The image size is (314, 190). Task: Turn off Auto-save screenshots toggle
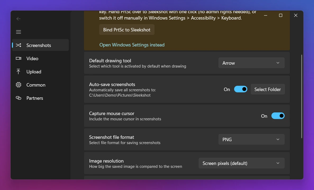coord(240,89)
